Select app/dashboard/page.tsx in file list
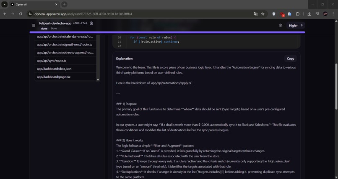Screen dimensions: 338x179 [65, 77]
